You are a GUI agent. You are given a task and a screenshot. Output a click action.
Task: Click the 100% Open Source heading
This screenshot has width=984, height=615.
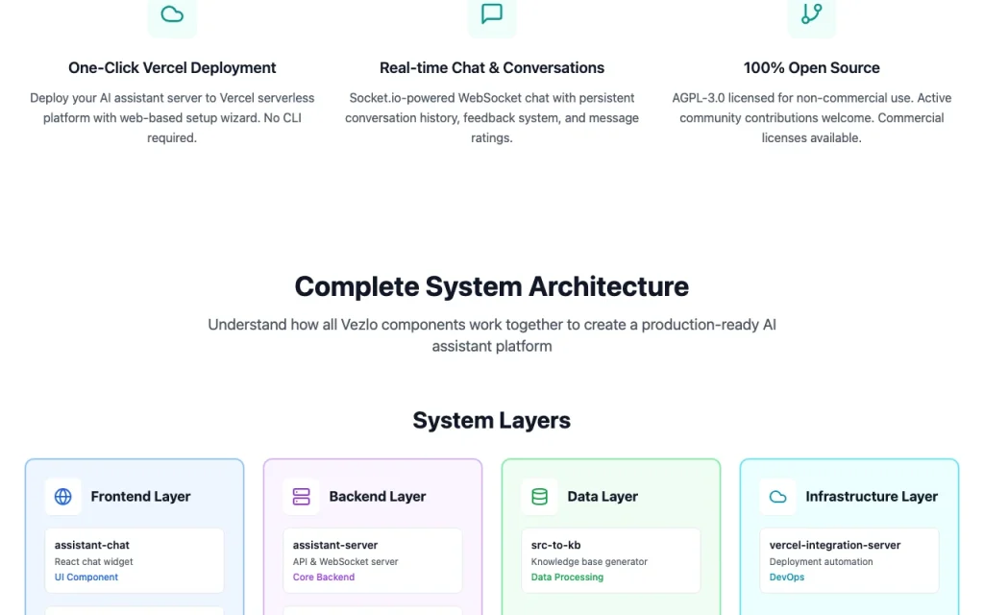pos(811,68)
